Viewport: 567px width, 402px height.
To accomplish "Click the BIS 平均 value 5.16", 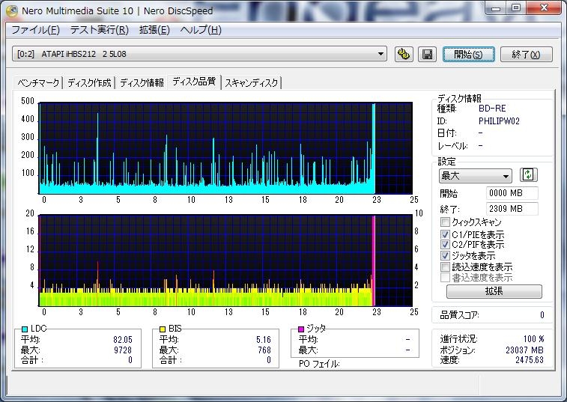I will [263, 340].
